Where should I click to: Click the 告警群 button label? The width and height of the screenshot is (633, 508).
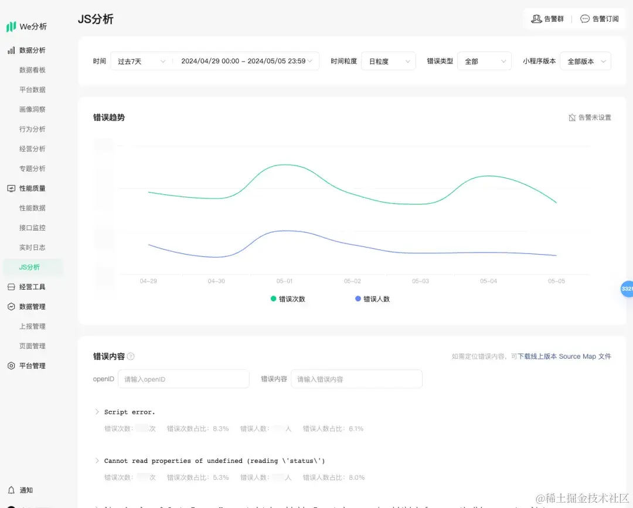click(x=554, y=19)
